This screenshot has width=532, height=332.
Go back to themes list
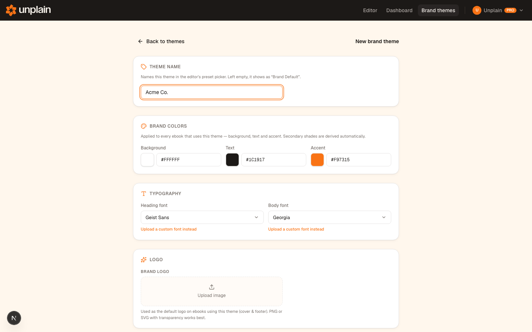(x=161, y=41)
